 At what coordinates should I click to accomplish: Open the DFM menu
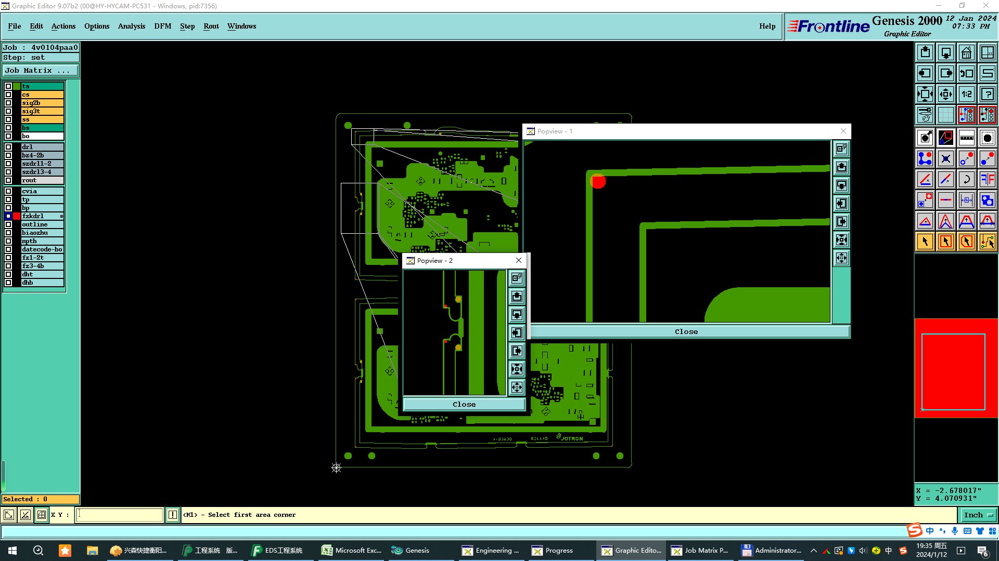point(162,26)
